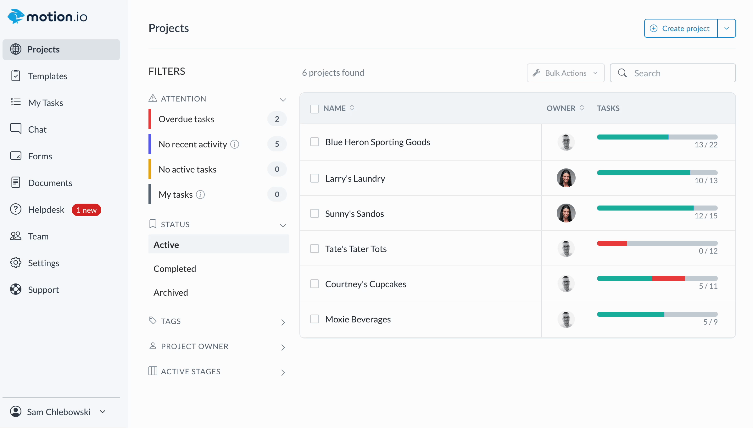This screenshot has width=753, height=428.
Task: Click the motion.io dolphin logo
Action: click(16, 16)
